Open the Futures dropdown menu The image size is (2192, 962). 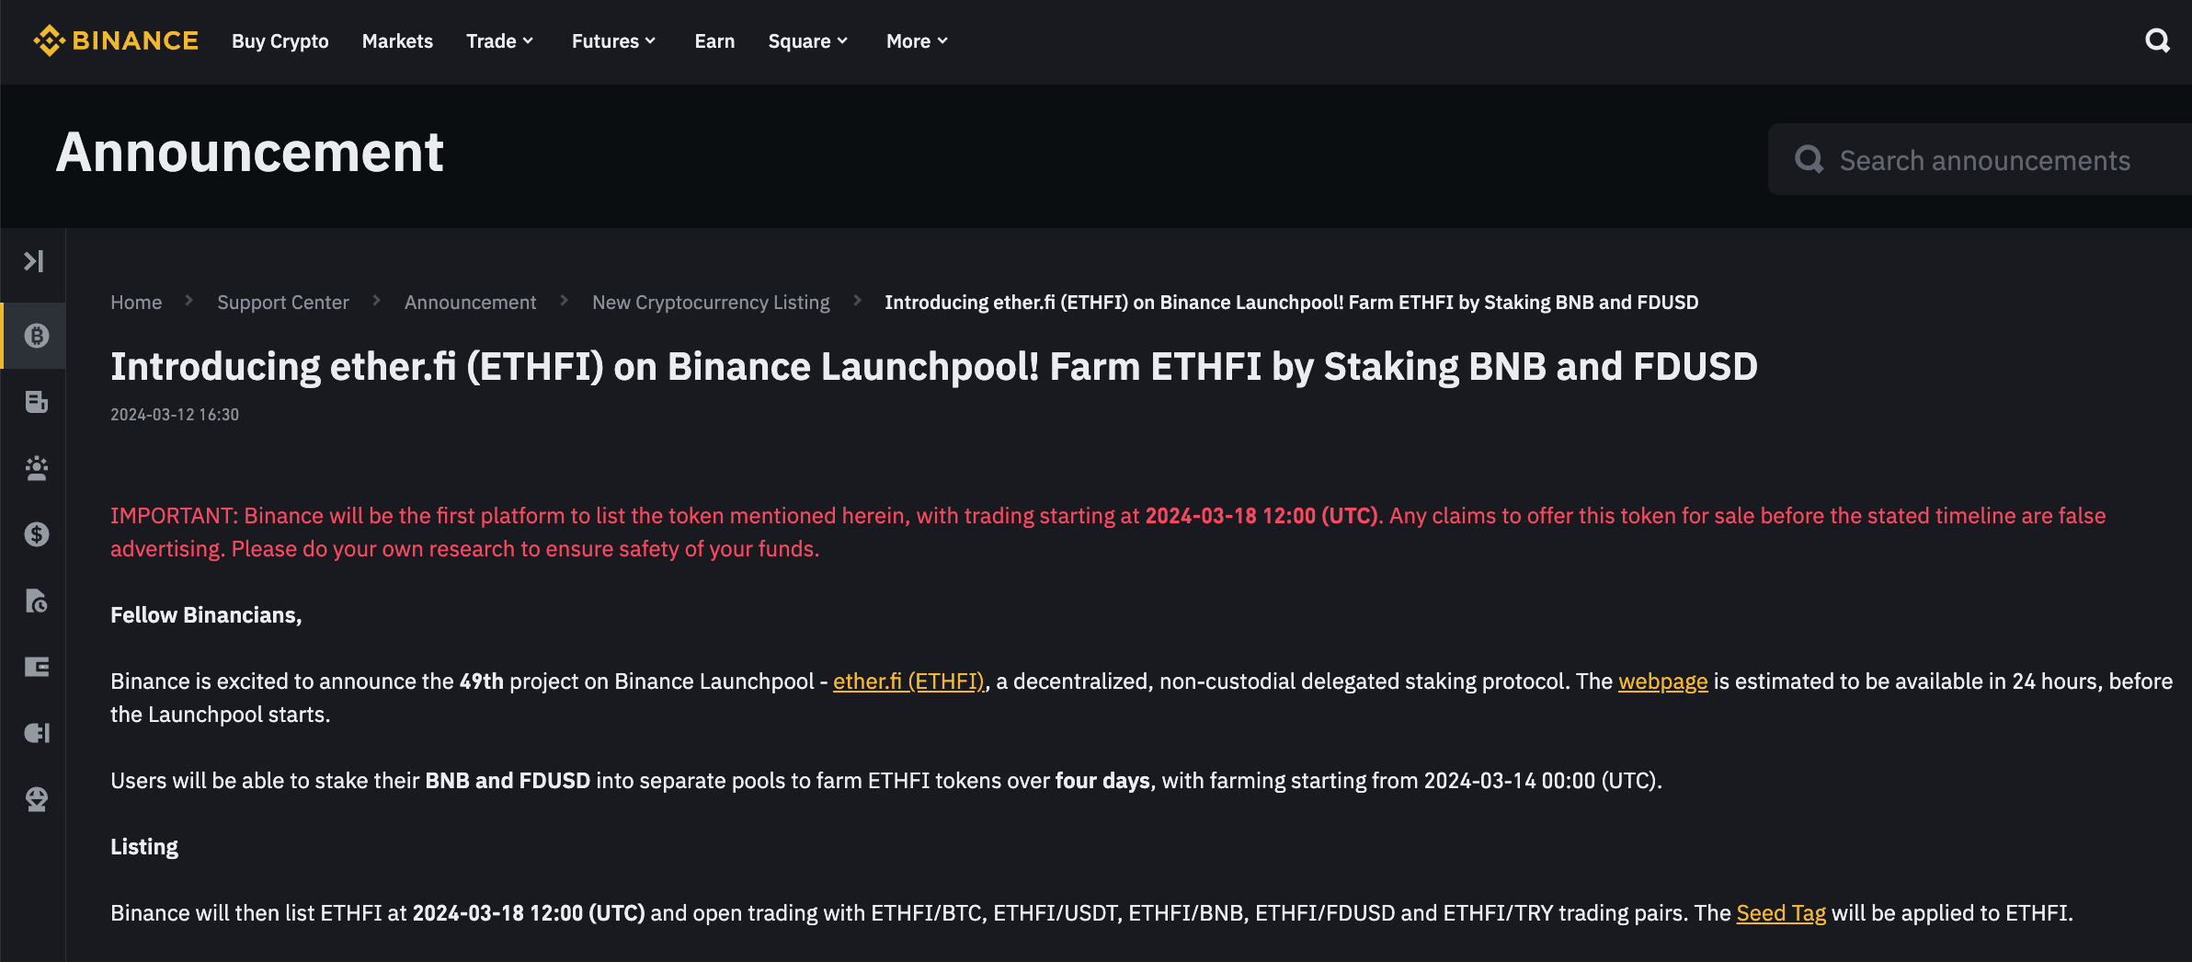point(612,40)
